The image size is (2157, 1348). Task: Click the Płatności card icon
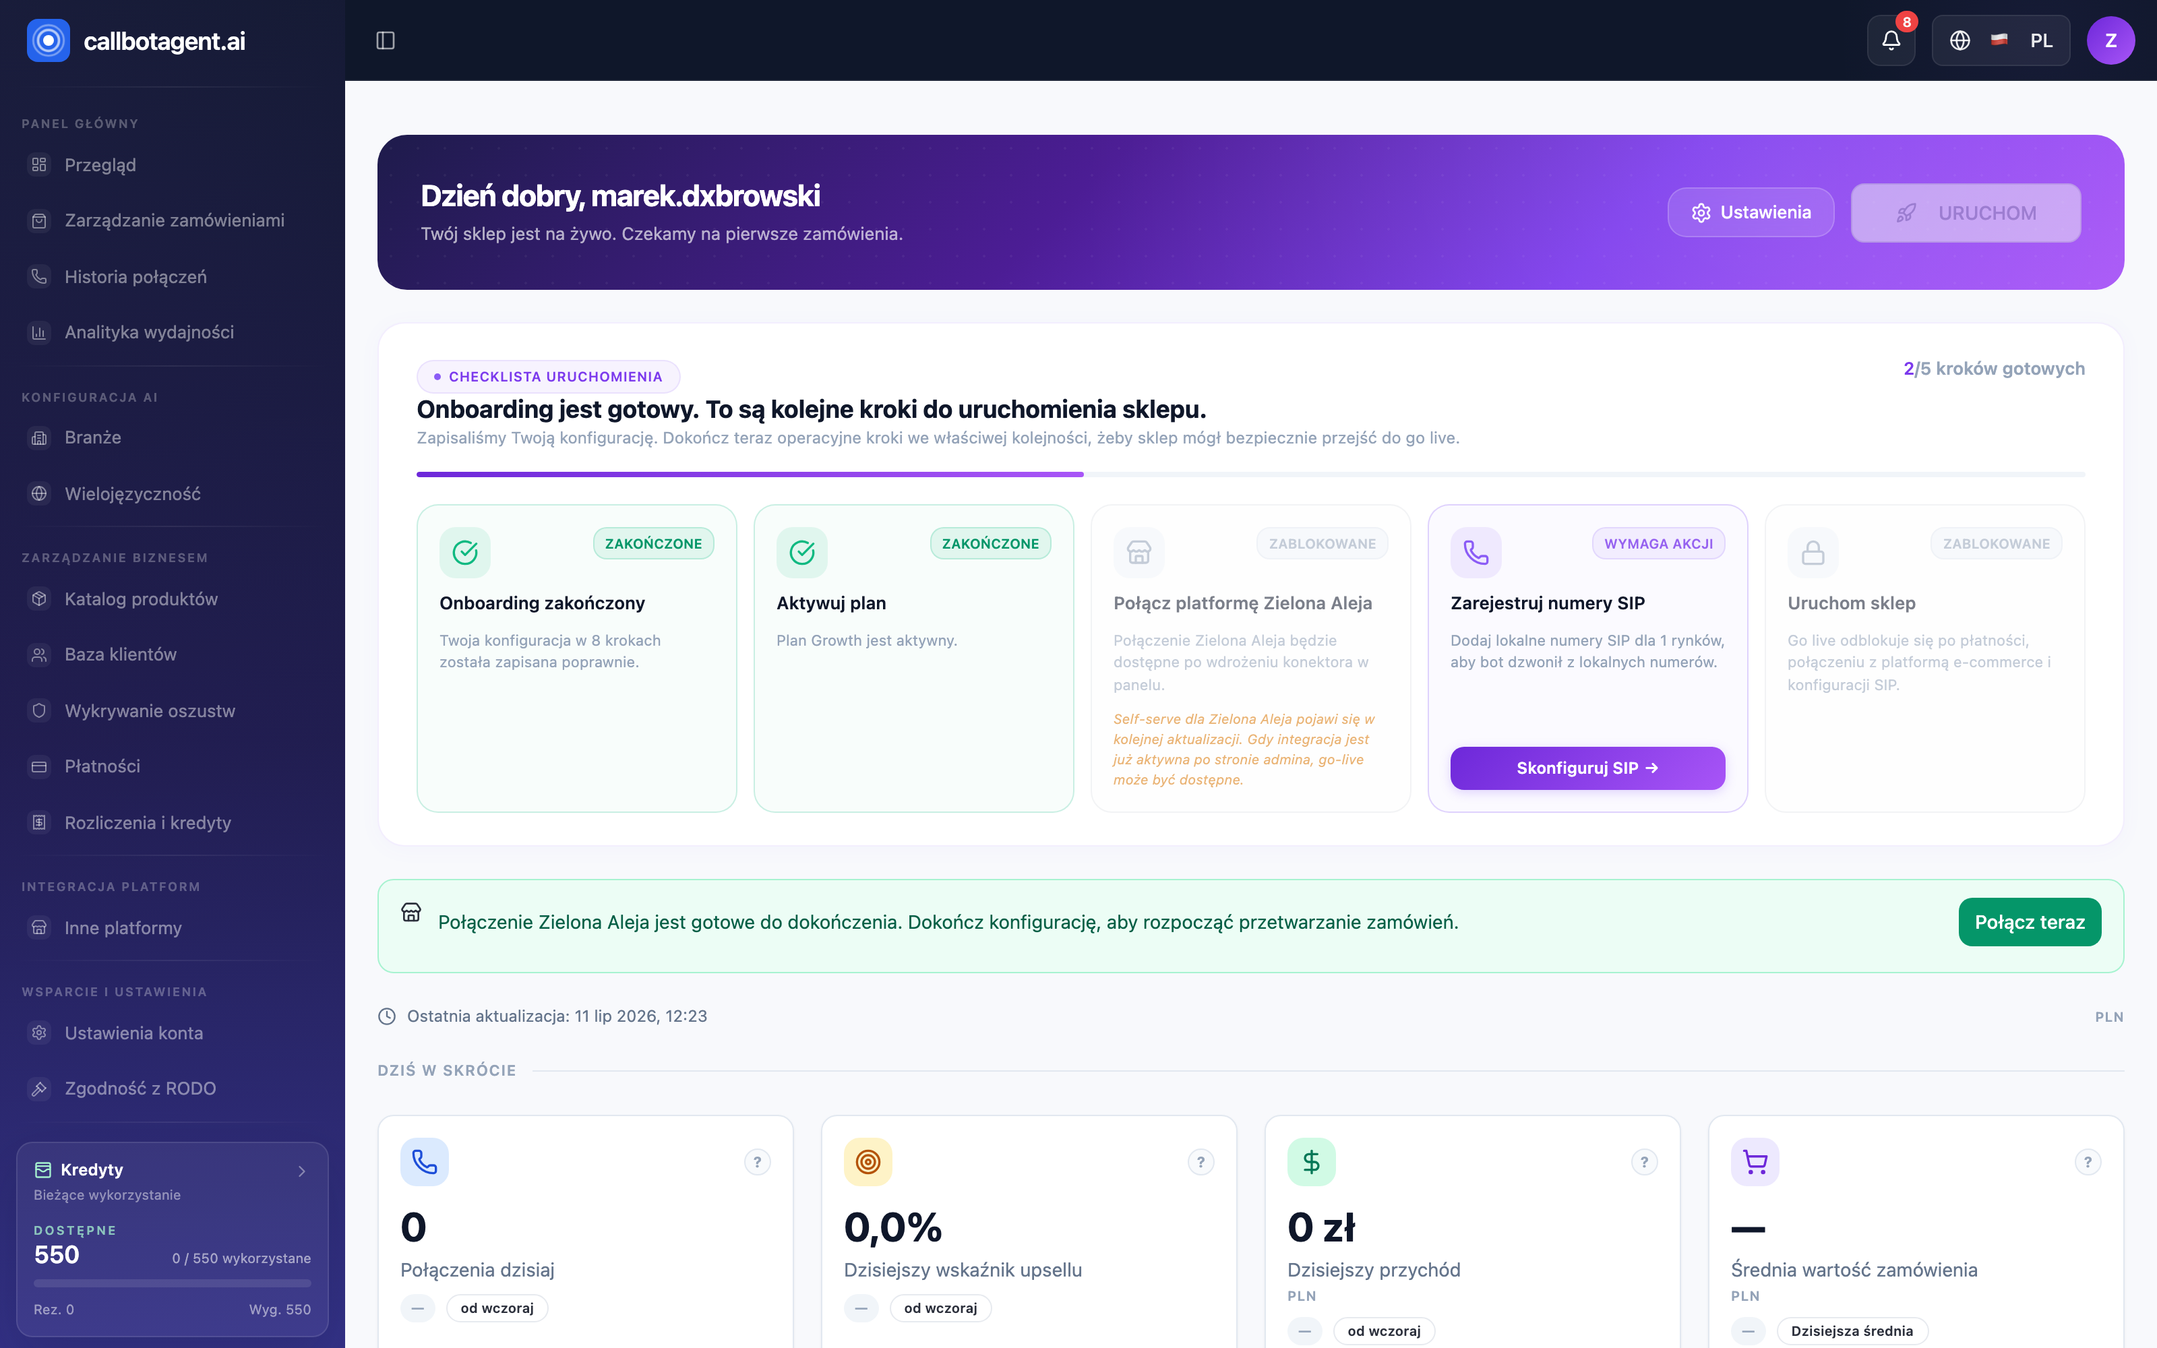point(39,767)
